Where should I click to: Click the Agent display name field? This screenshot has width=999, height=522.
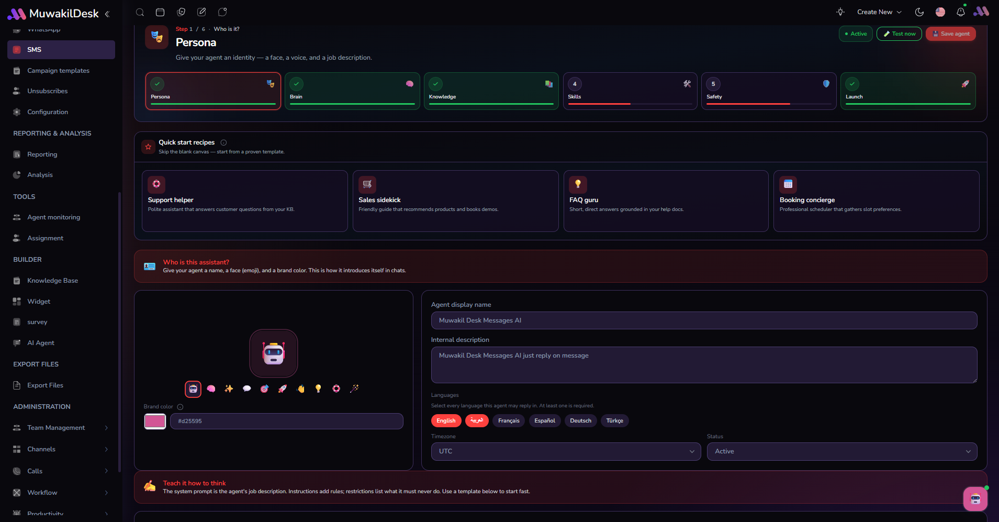pyautogui.click(x=704, y=320)
